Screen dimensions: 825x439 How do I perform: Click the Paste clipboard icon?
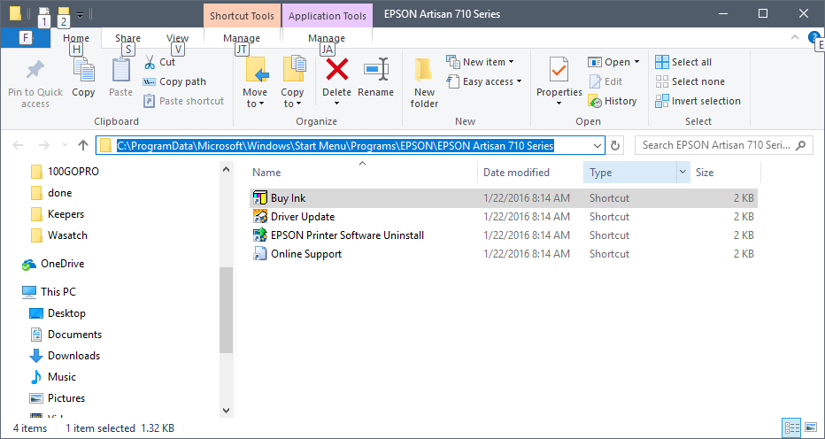pos(120,71)
